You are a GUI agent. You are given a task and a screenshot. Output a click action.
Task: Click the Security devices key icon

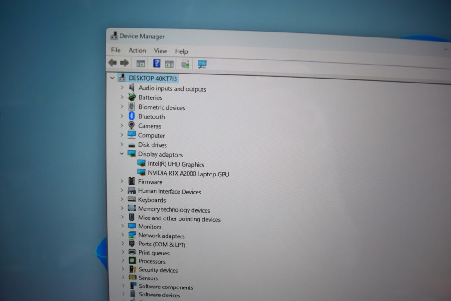[132, 269]
